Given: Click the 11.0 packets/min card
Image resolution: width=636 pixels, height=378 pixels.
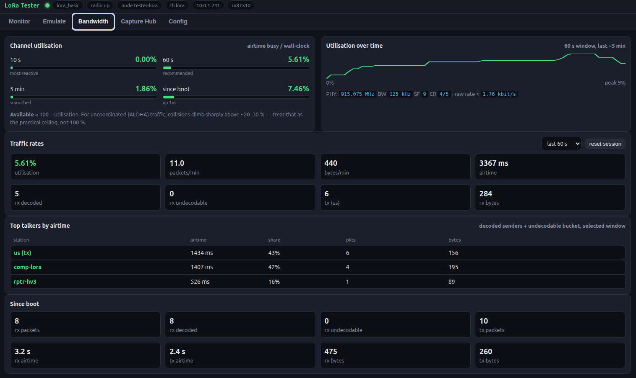Looking at the screenshot, I should pos(240,167).
